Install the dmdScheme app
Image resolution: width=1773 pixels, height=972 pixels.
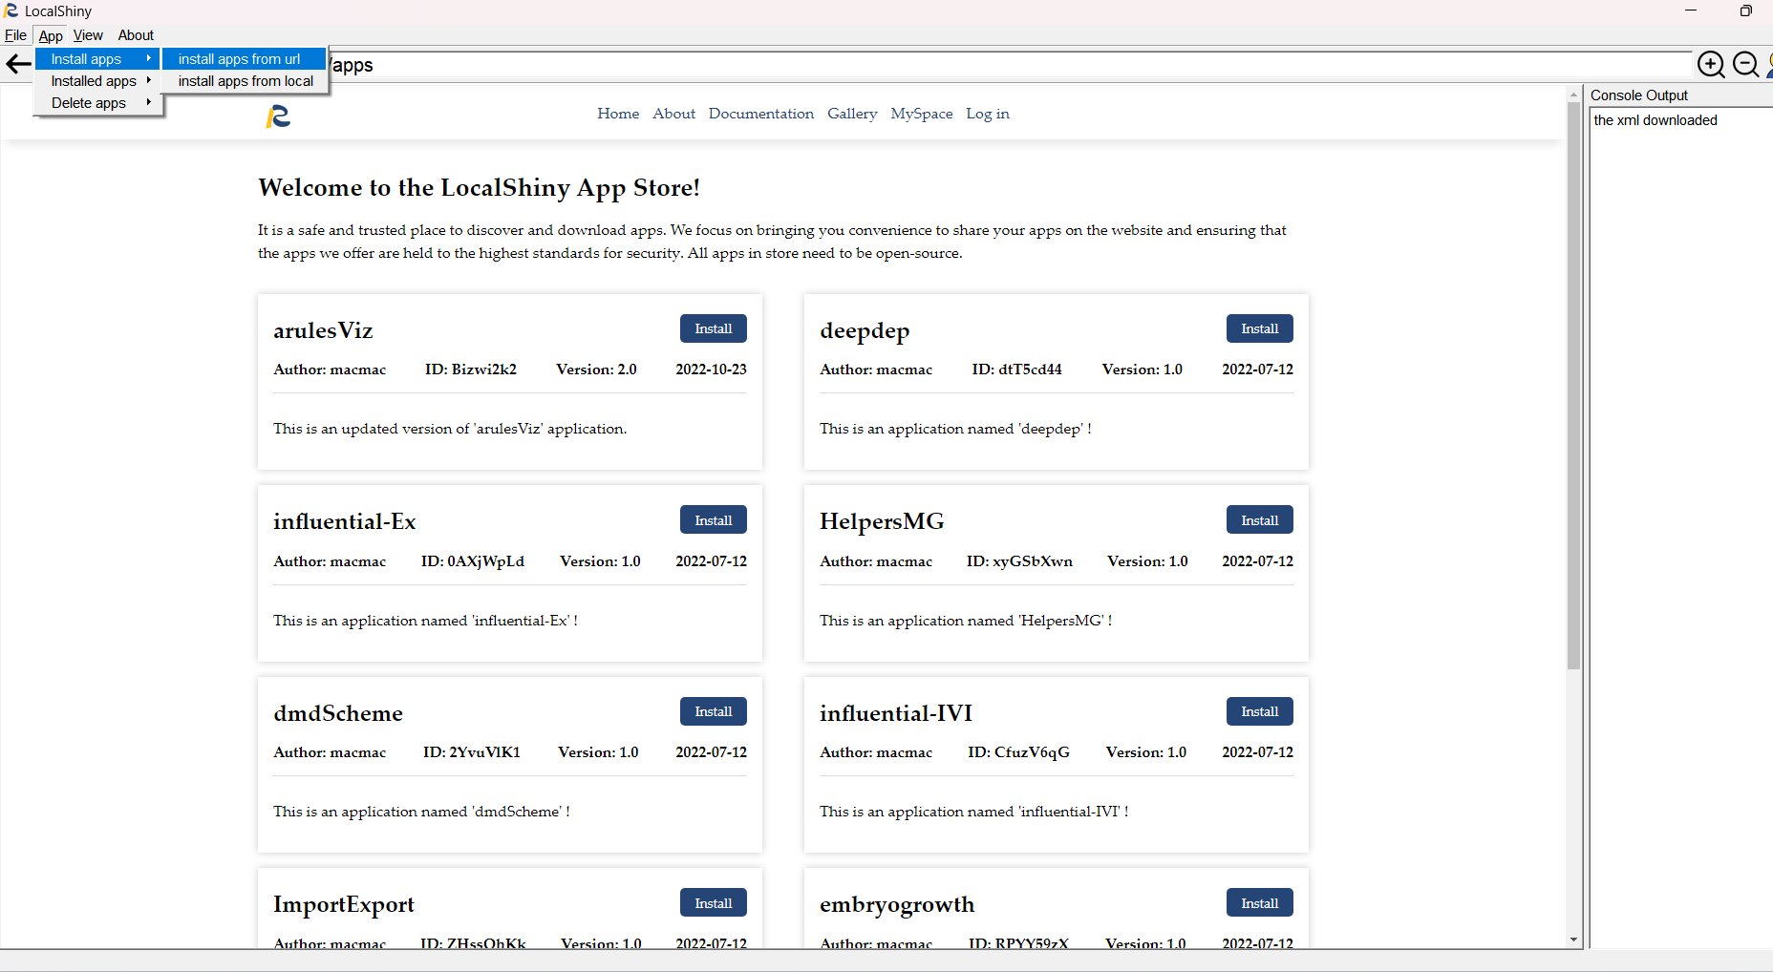pos(714,711)
